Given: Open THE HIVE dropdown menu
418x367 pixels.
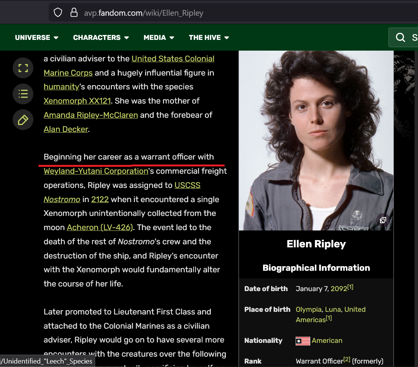Looking at the screenshot, I should coord(209,38).
